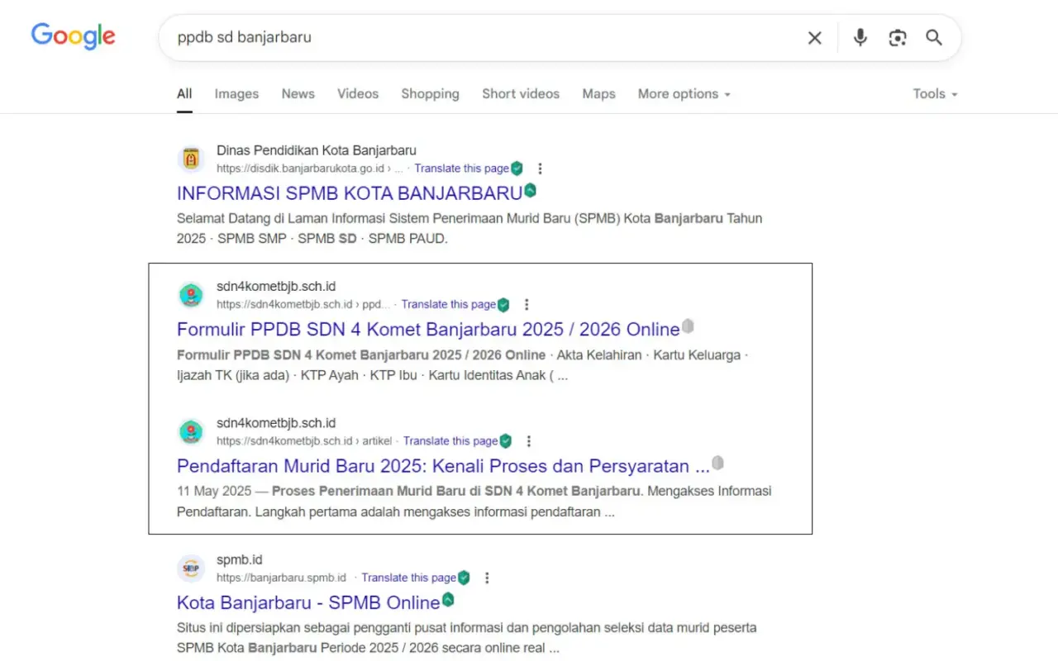The height and width of the screenshot is (661, 1058).
Task: Click the Dinas Pendidikan Kota Banjarbaru site favicon
Action: click(191, 158)
